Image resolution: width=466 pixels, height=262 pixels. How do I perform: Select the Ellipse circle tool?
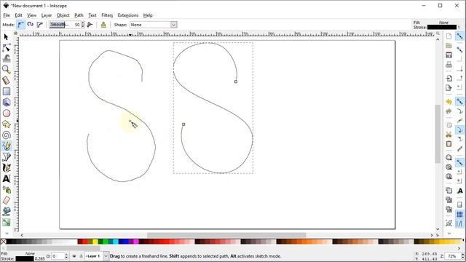coord(7,114)
